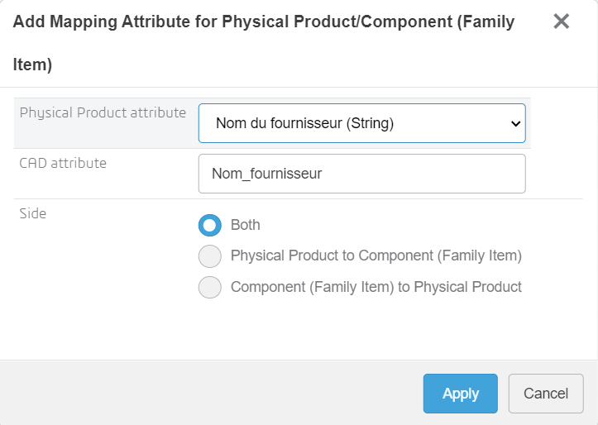Select the Both radio button
Image resolution: width=598 pixels, height=425 pixels.
point(210,224)
